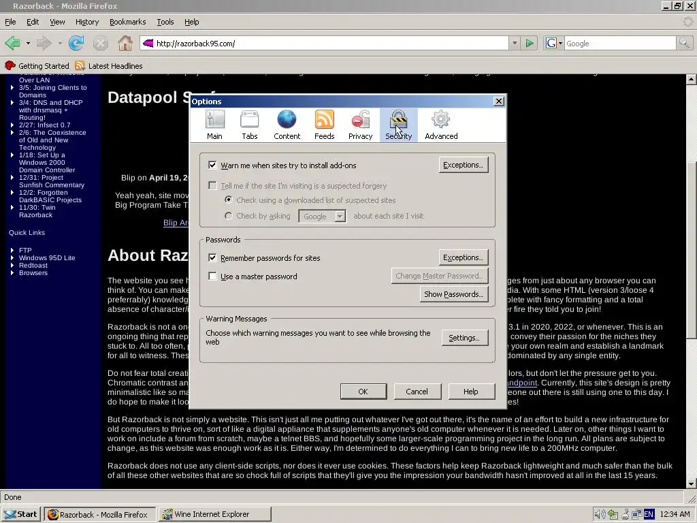This screenshot has height=523, width=697.
Task: Open Warning Messages Settings button
Action: (464, 338)
